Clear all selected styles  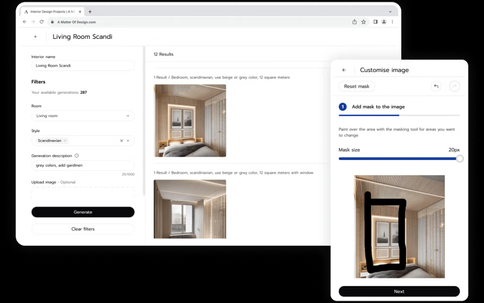point(122,141)
